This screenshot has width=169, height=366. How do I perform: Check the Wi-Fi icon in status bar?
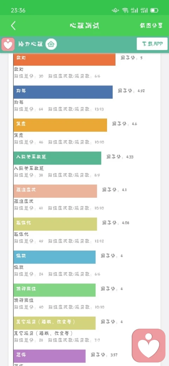pos(125,10)
